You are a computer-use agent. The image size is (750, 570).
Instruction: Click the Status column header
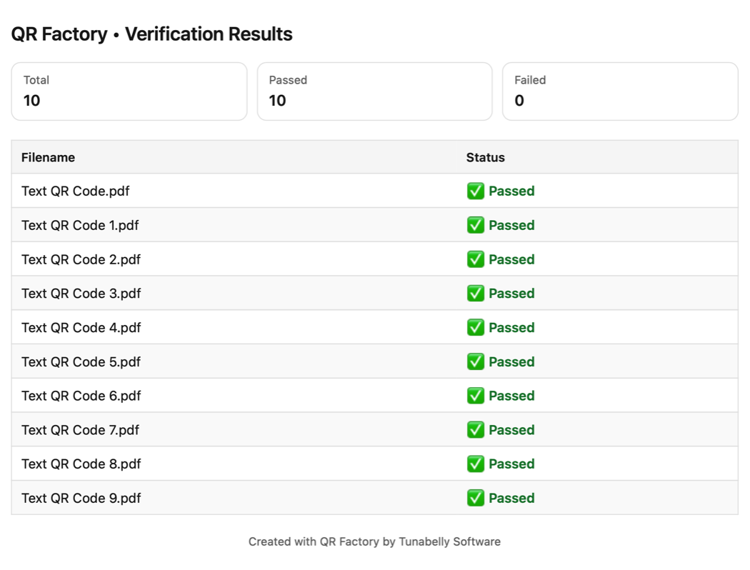click(x=486, y=158)
